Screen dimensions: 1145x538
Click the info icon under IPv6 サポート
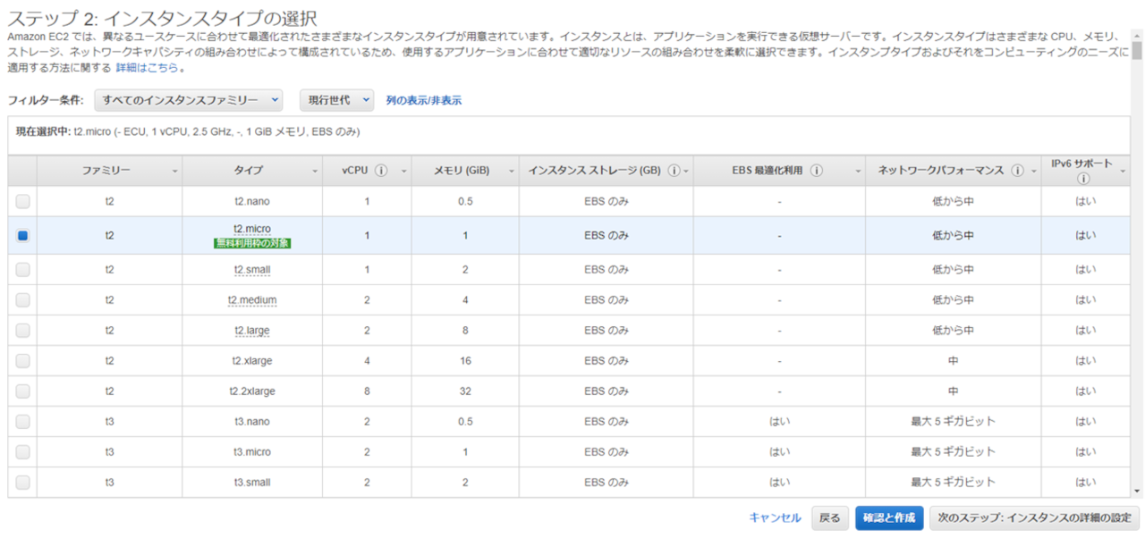click(x=1083, y=179)
